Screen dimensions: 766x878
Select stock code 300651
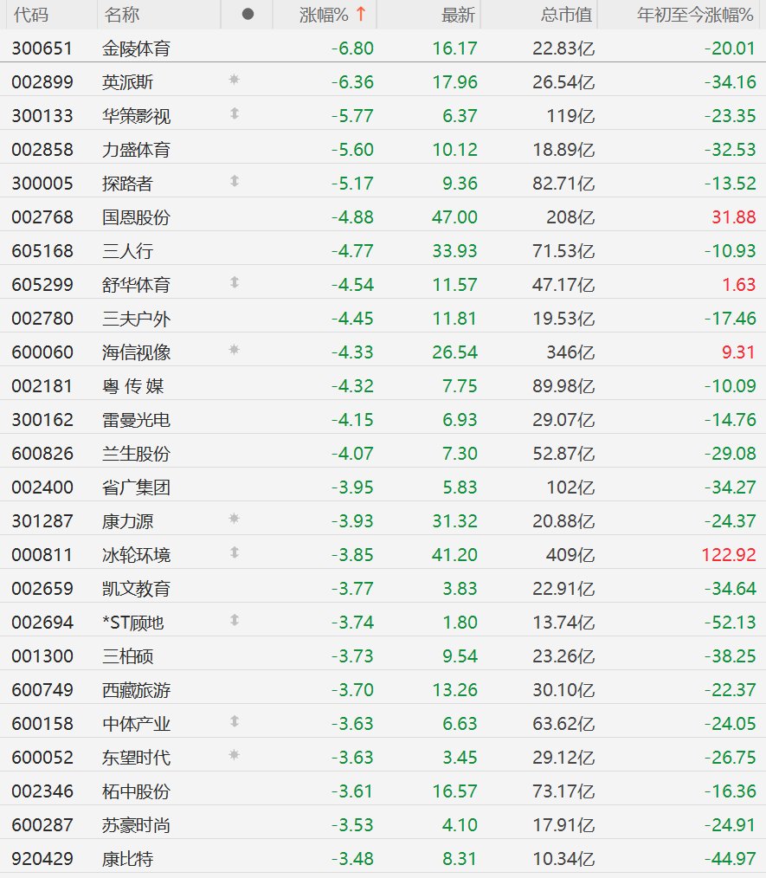click(42, 48)
